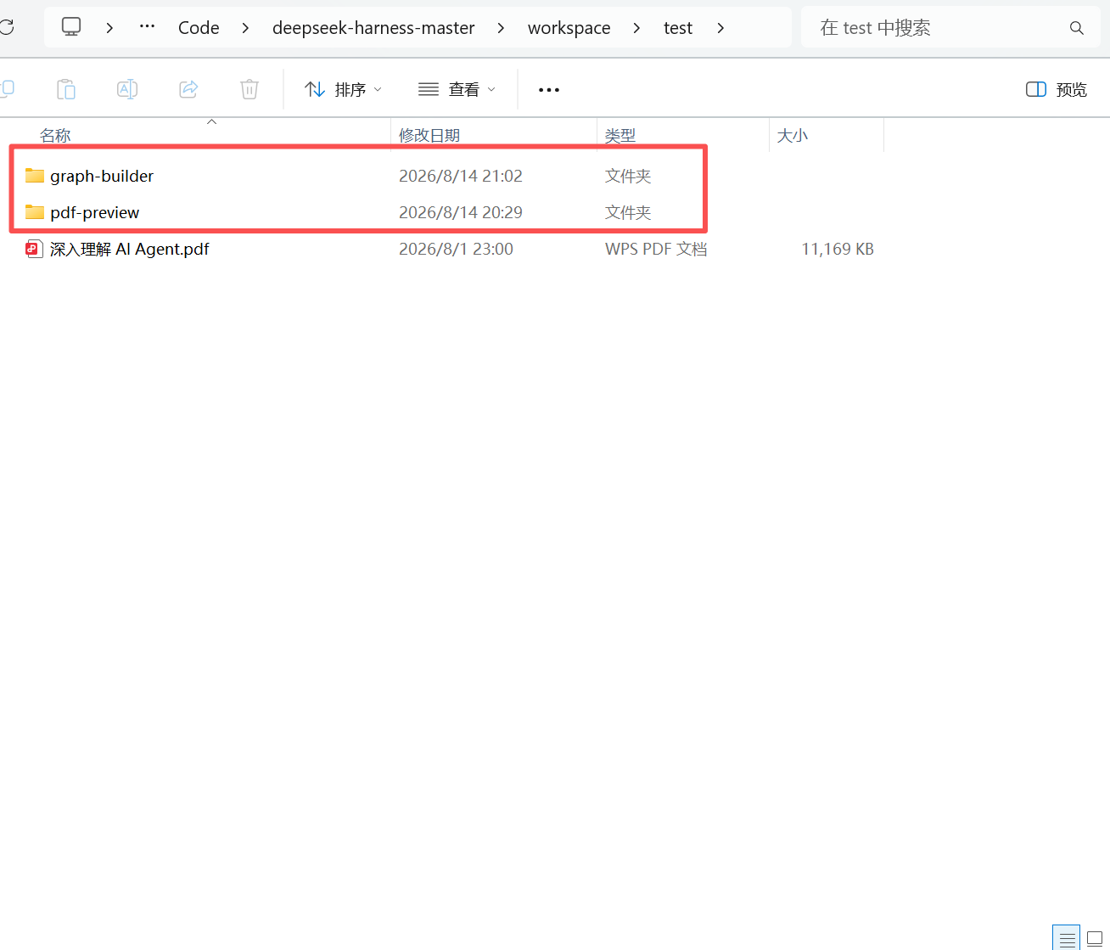Expand the chevron after the monitor icon
Viewport: 1110px width, 950px height.
(109, 28)
